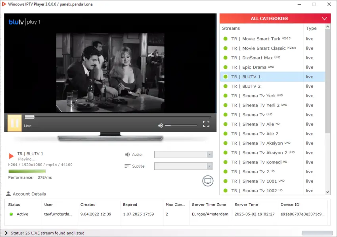Click the Created date 9.04.2022 12:39
The image size is (337, 237).
point(96,214)
